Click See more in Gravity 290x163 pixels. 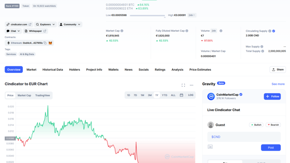click(x=278, y=84)
